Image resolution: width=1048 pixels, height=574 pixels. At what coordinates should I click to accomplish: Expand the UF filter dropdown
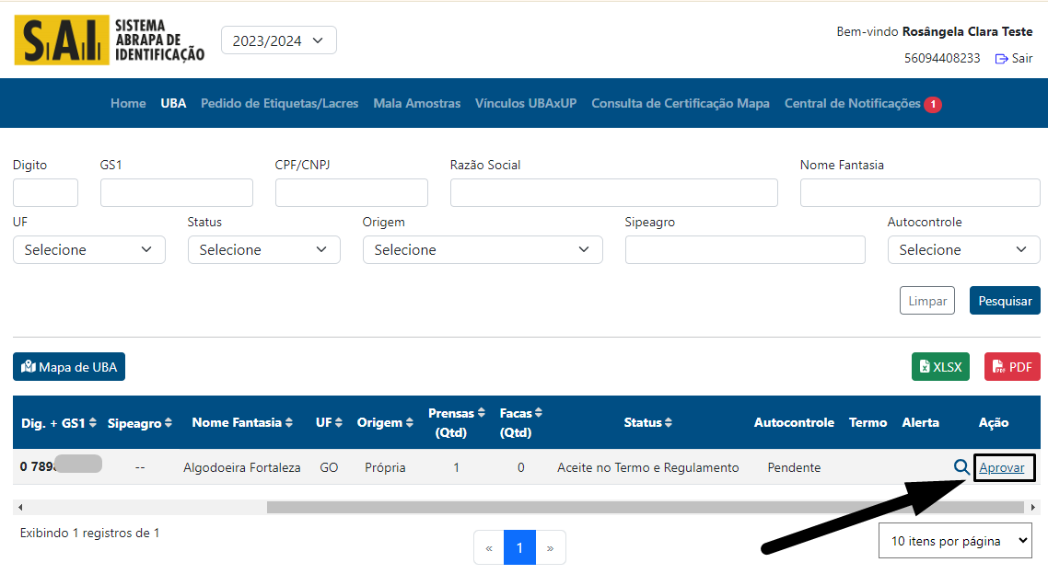click(x=89, y=250)
